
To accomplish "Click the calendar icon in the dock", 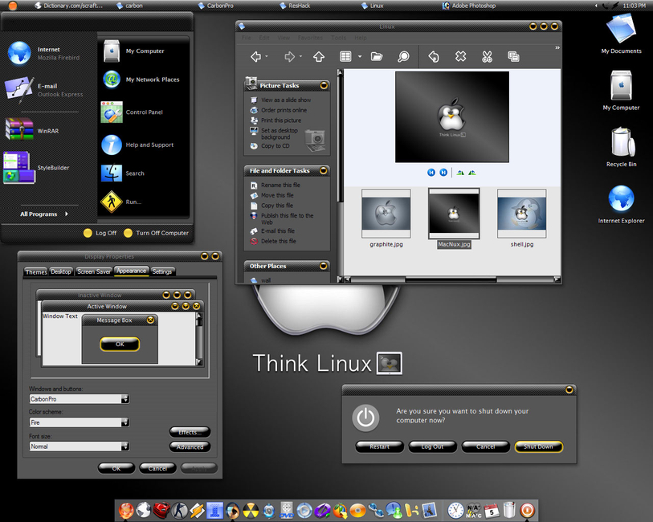I will 492,510.
